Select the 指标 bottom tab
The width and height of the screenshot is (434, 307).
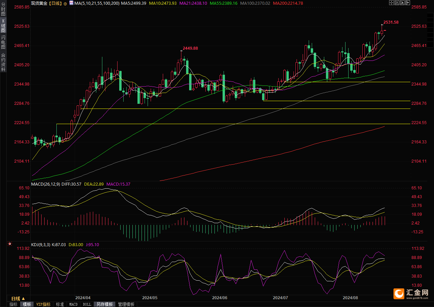click(x=14, y=304)
